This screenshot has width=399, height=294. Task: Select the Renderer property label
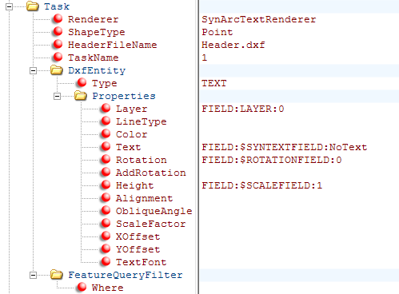coord(93,19)
